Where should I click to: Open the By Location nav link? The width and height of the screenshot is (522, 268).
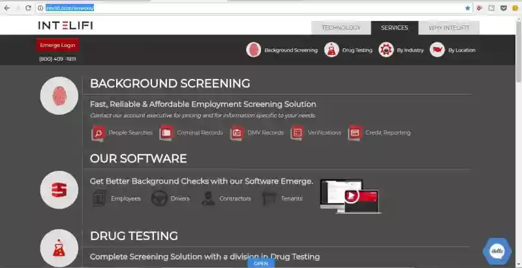click(x=462, y=50)
